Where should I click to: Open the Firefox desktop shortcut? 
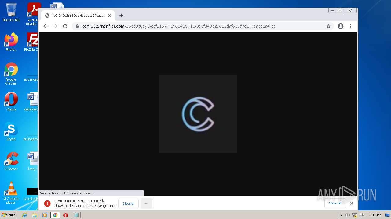click(11, 42)
